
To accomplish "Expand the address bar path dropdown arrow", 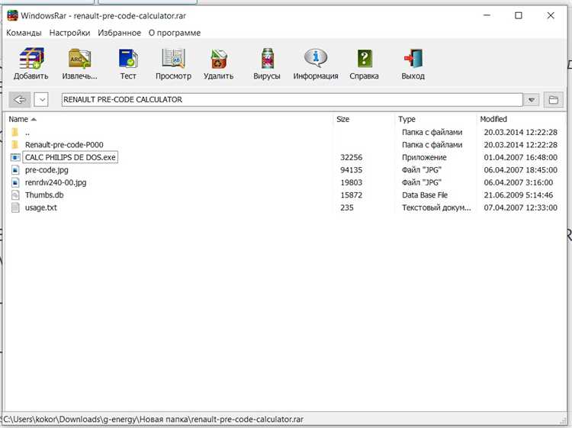I will 532,100.
